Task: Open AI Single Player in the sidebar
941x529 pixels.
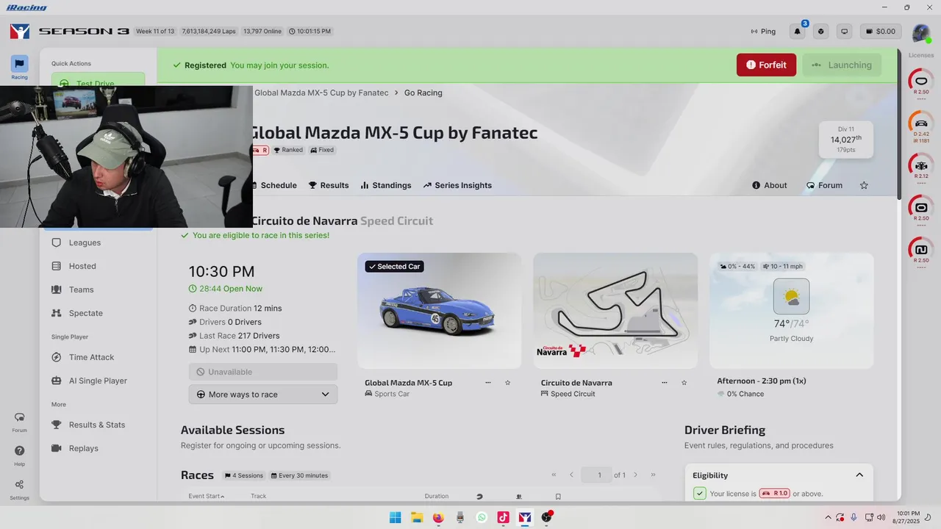Action: pos(98,381)
